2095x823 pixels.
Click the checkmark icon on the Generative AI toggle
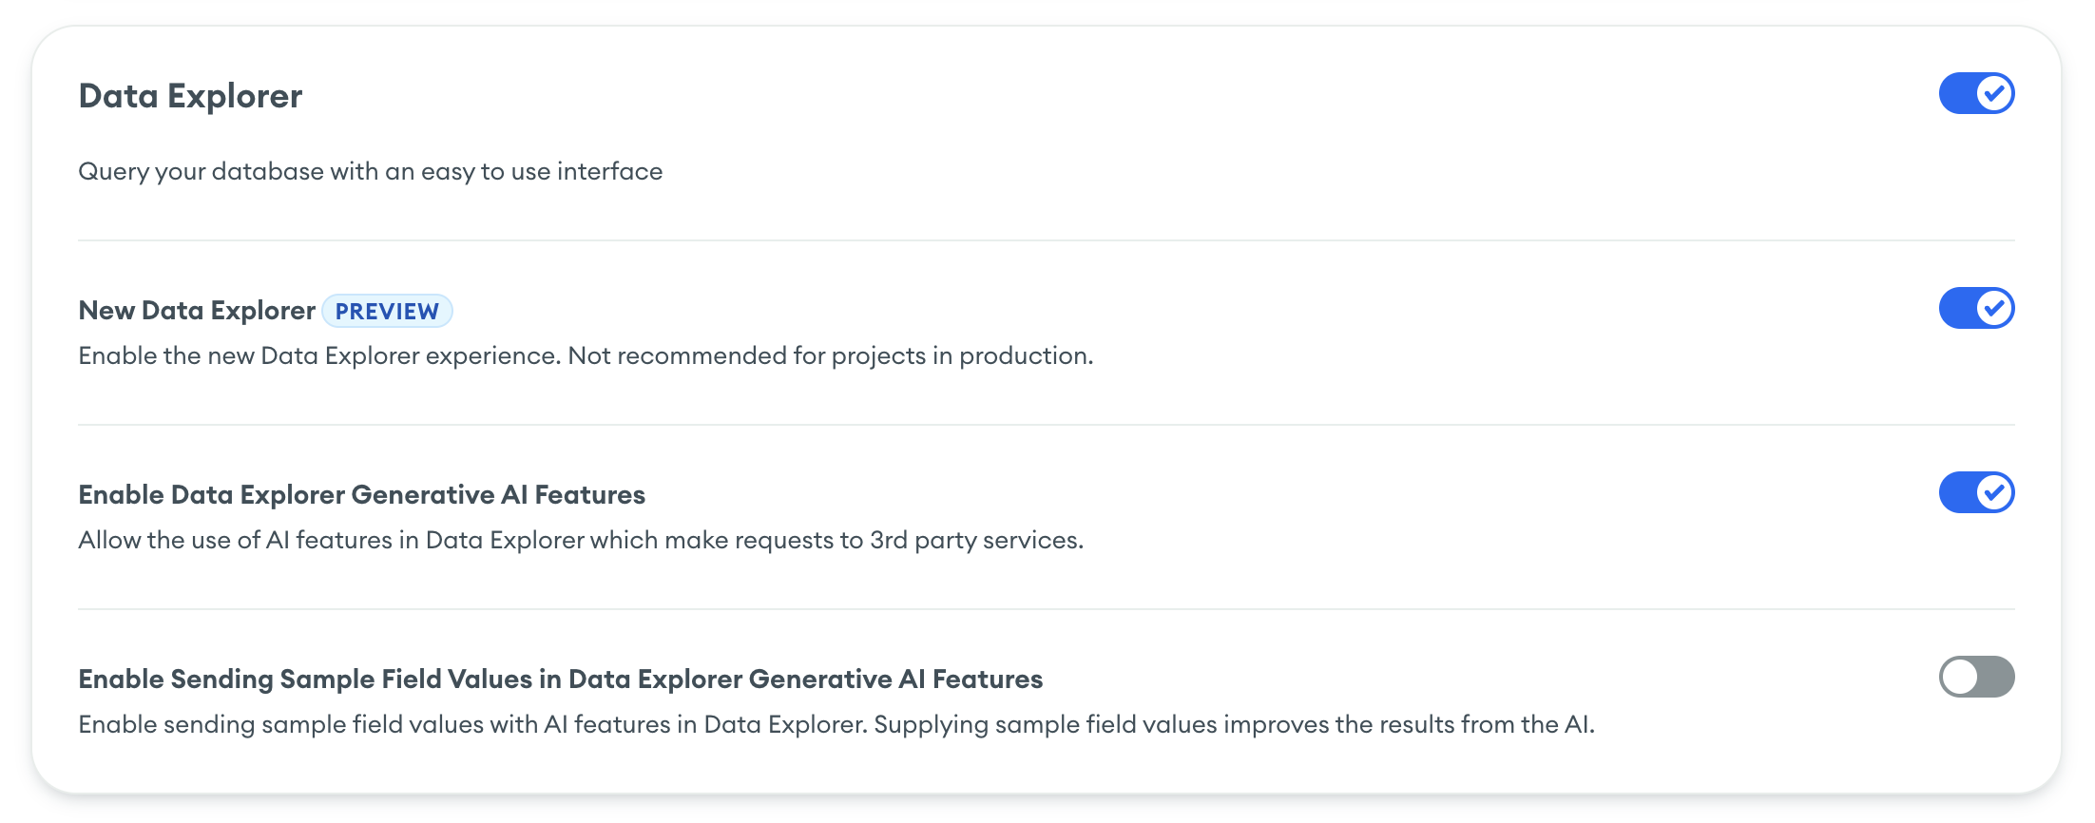tap(1994, 493)
